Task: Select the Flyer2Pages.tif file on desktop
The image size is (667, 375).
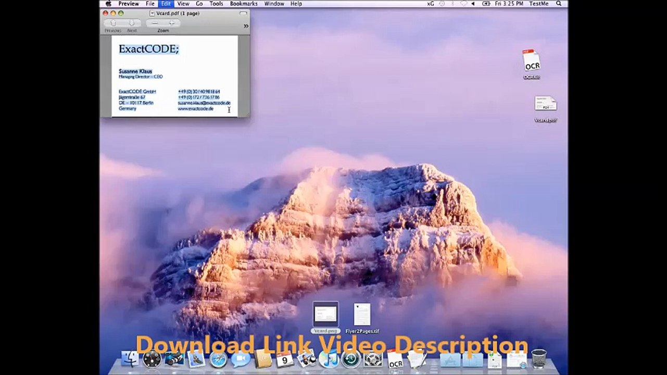Action: (x=362, y=316)
